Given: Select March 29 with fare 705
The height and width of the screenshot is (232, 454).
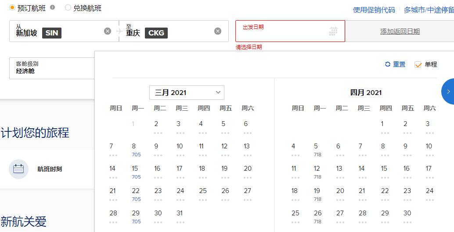Looking at the screenshot, I should (x=136, y=217).
